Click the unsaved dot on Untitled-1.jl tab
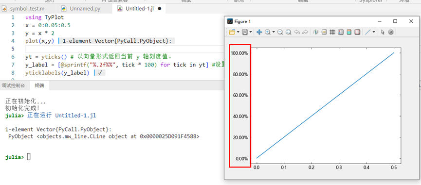 coord(160,9)
